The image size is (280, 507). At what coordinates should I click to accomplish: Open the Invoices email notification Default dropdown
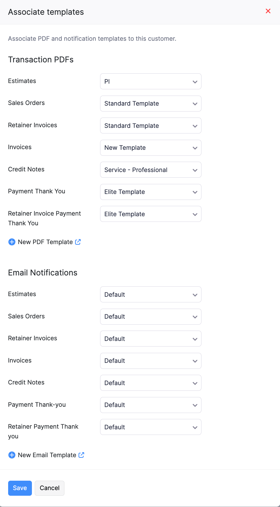tap(150, 361)
